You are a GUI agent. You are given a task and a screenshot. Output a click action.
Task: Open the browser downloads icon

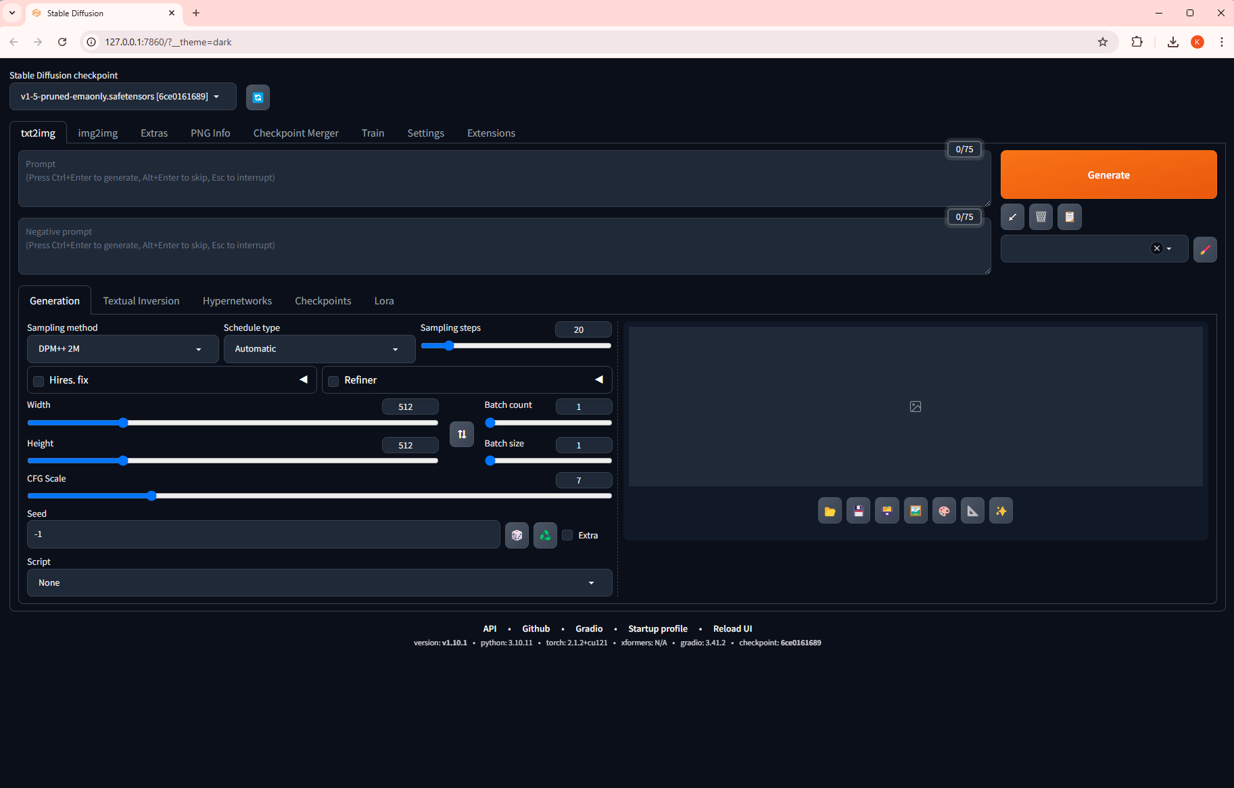coord(1173,42)
